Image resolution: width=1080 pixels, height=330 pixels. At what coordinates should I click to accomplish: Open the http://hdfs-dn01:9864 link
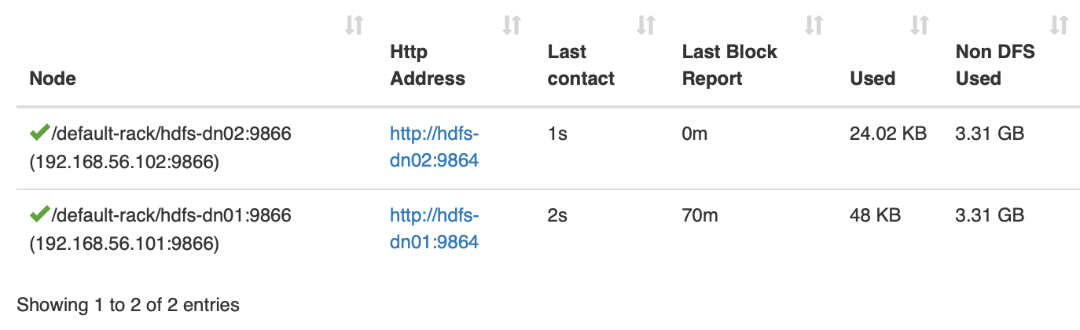(434, 228)
